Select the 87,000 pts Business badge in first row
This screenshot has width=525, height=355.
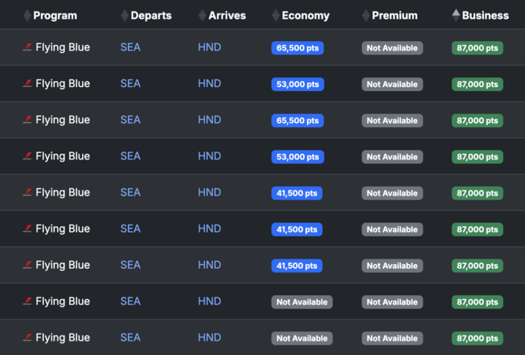point(477,48)
